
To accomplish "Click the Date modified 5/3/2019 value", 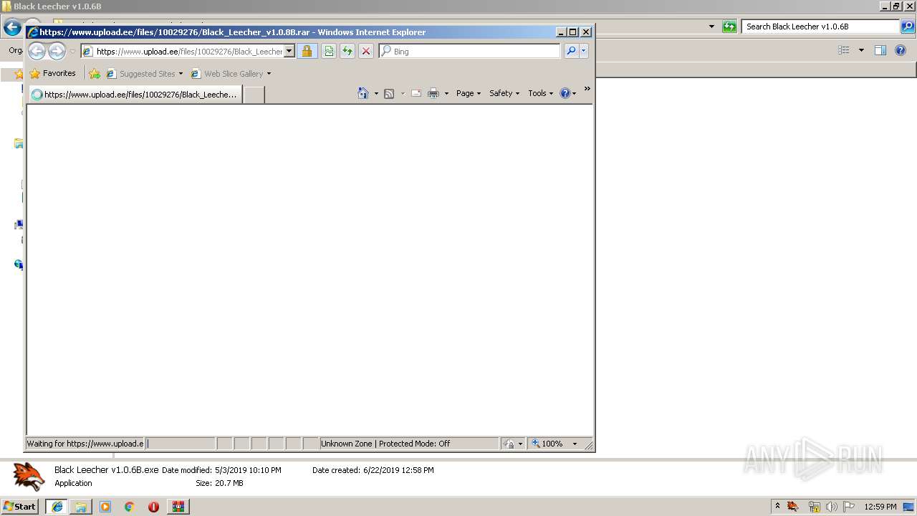I will (x=248, y=470).
